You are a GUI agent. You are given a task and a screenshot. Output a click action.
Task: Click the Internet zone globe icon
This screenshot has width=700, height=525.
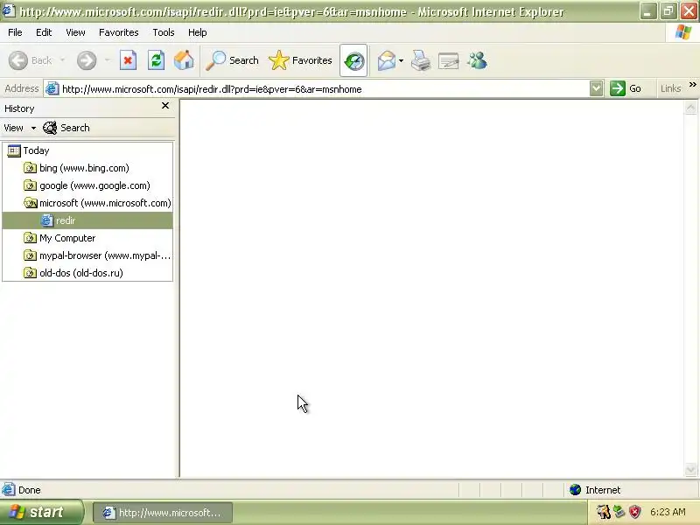[x=576, y=490]
